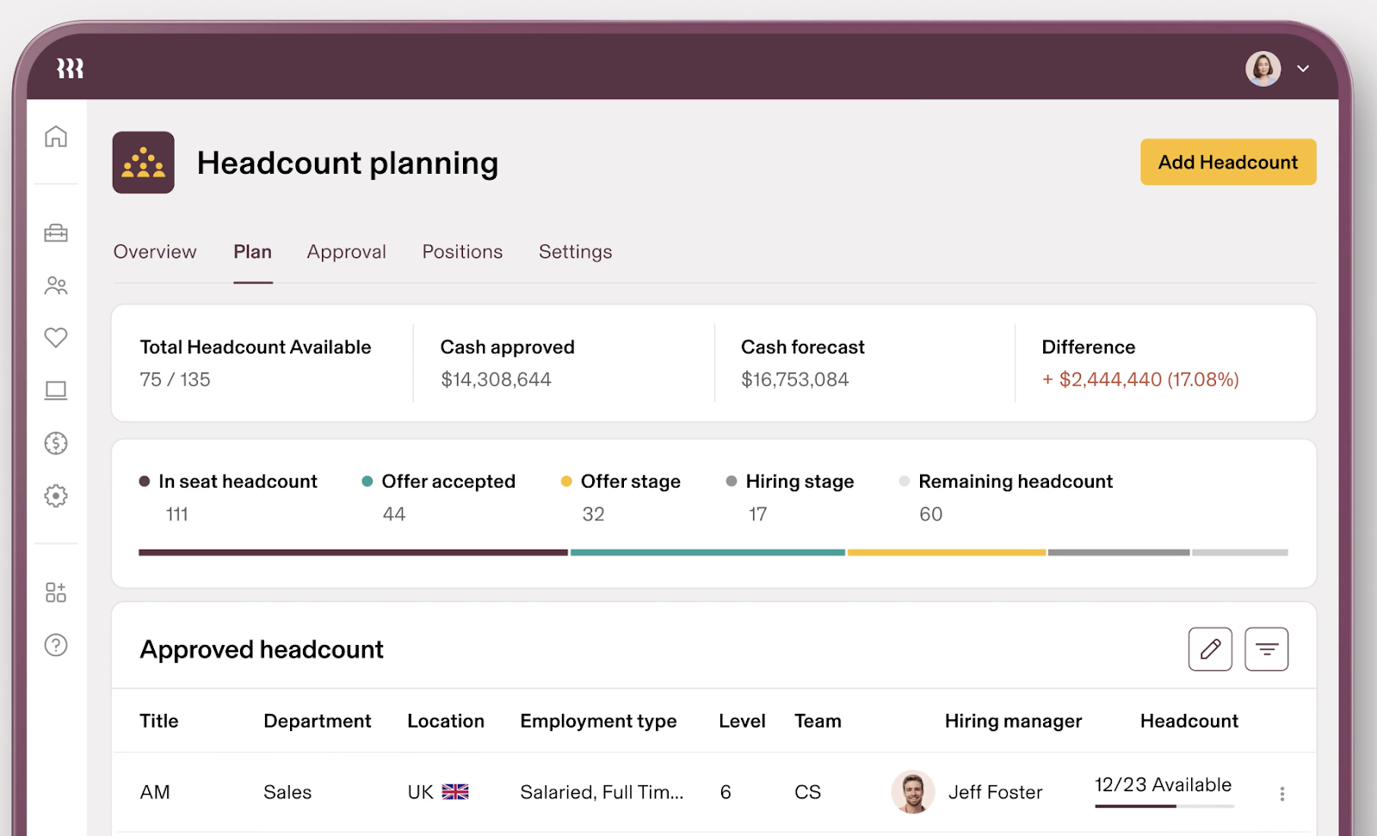Image resolution: width=1377 pixels, height=836 pixels.
Task: Select the Plan tab
Action: tap(253, 252)
